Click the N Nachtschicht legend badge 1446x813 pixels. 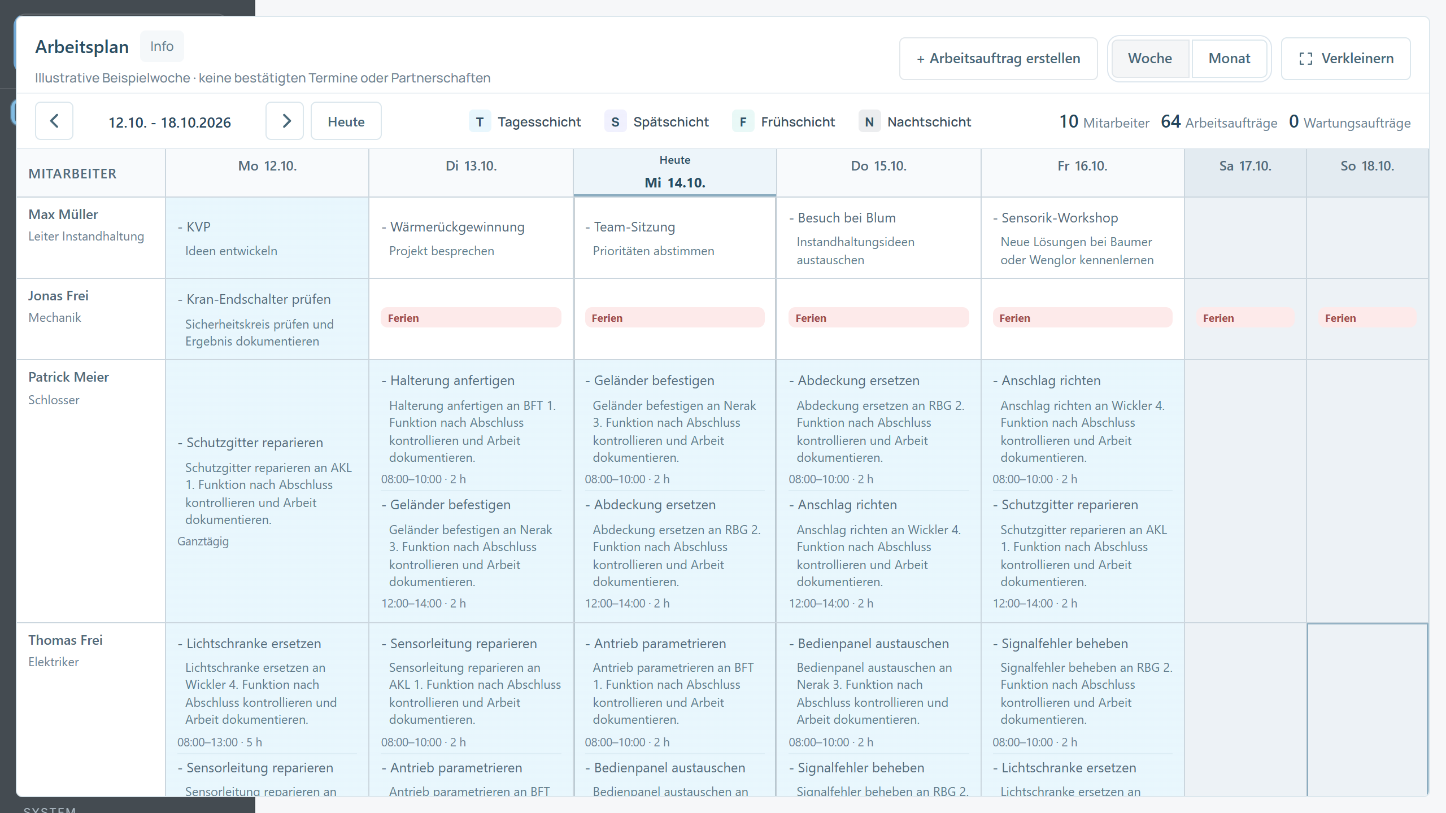869,122
